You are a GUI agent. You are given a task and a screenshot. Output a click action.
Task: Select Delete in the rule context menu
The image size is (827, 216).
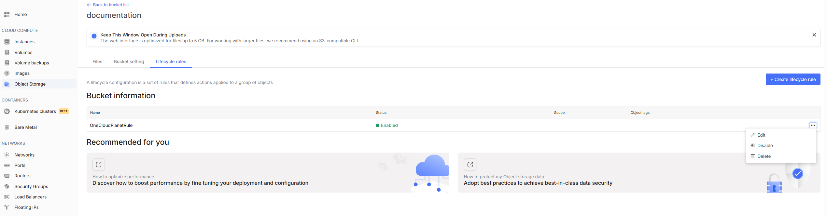[764, 156]
